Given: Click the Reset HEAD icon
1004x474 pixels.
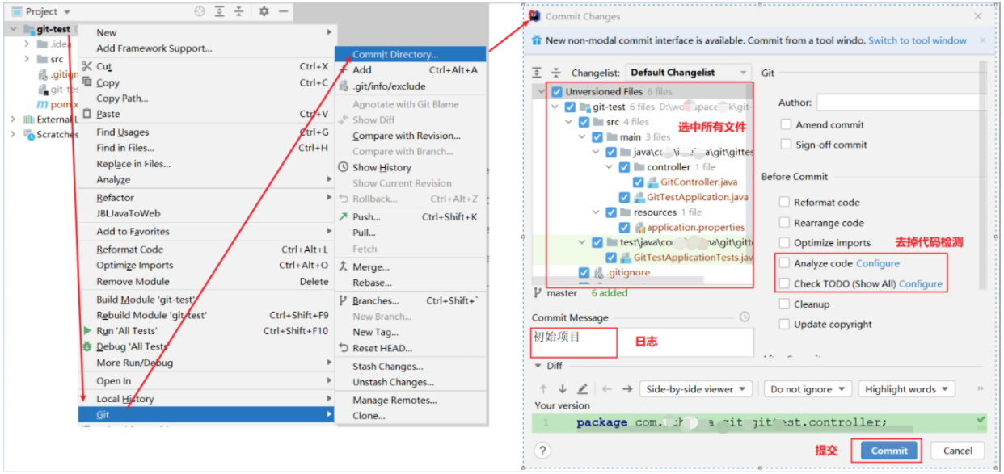Looking at the screenshot, I should 344,348.
